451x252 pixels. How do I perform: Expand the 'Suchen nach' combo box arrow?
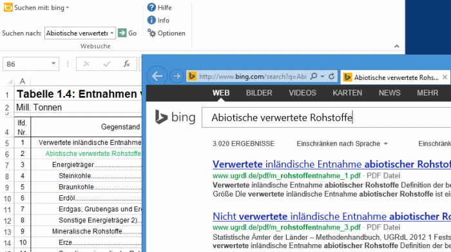click(112, 33)
